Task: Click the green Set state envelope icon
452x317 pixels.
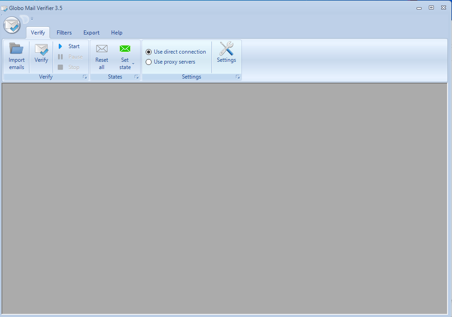Action: point(125,49)
